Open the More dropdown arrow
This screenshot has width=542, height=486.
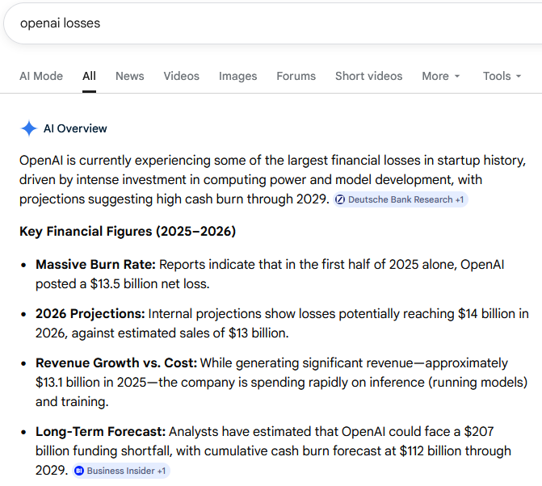(457, 77)
